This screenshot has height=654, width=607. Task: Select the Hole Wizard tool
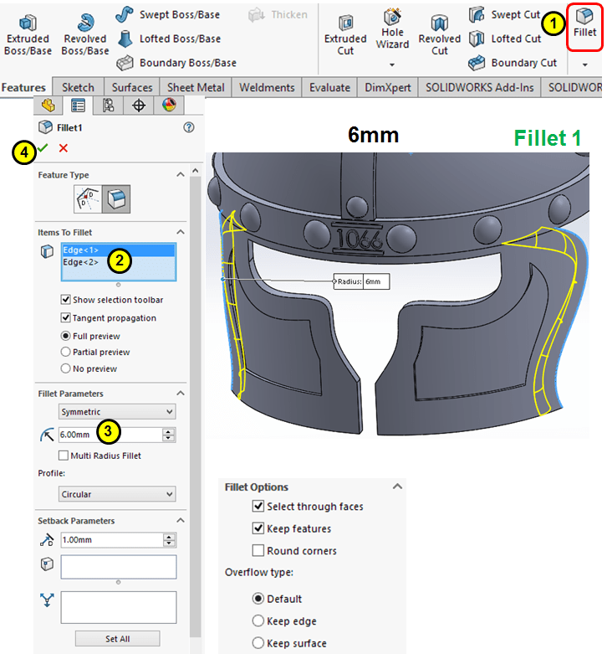392,29
